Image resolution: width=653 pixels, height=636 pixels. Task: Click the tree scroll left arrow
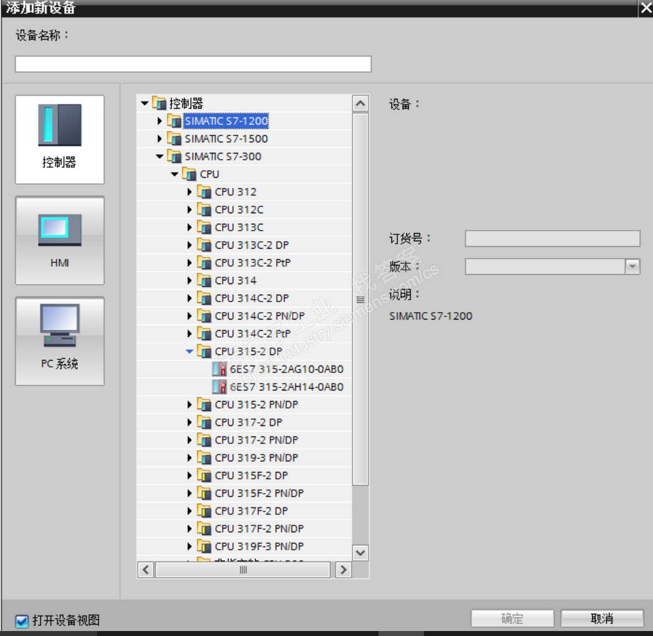pos(146,570)
